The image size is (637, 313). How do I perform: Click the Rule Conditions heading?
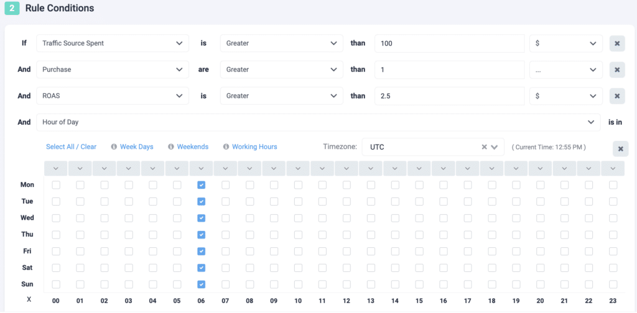[59, 8]
